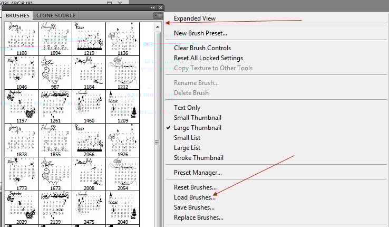This screenshot has height=227, width=389.
Task: Select January calendar brush 1878
Action: coord(21,140)
